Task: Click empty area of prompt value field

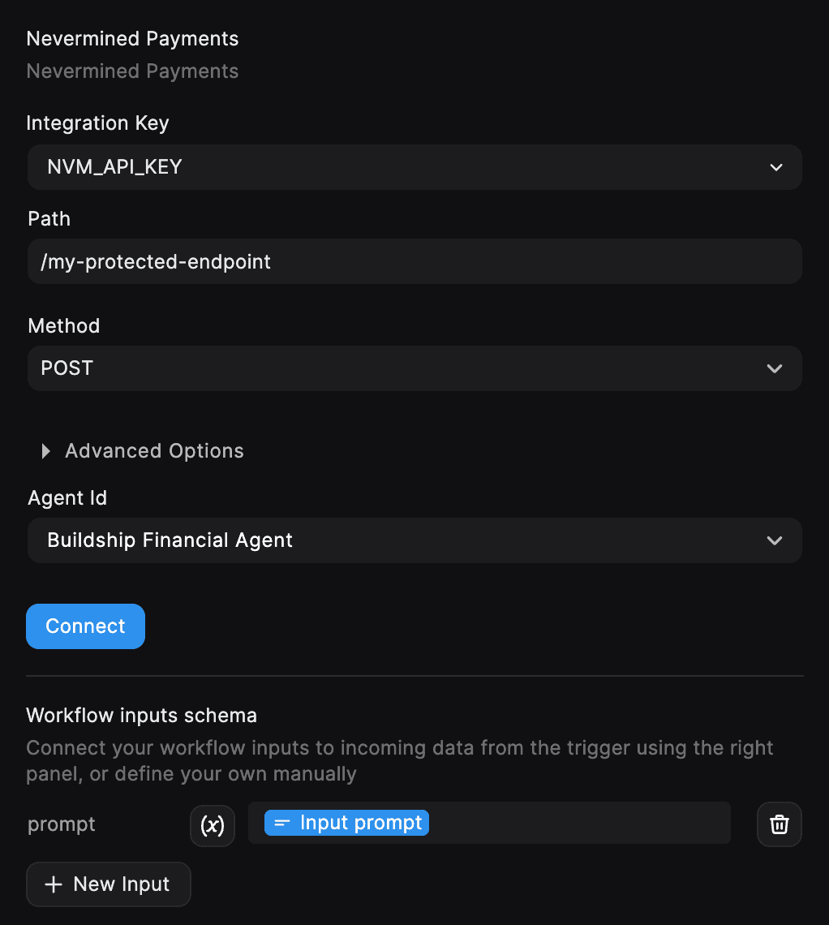Action: [580, 824]
